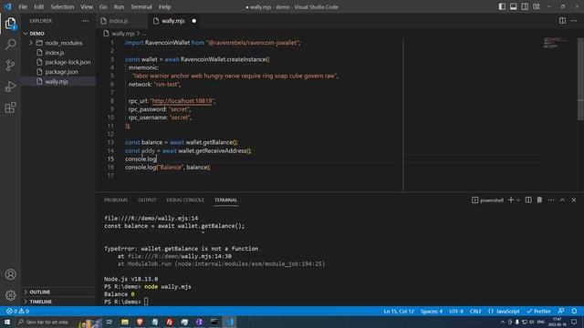Open Explorer Views and More Actions ellipsis
This screenshot has height=328, width=584.
(x=85, y=21)
